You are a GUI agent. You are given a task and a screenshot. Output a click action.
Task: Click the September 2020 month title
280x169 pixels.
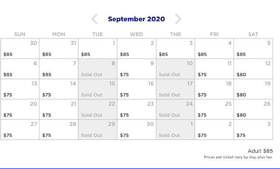tap(136, 19)
